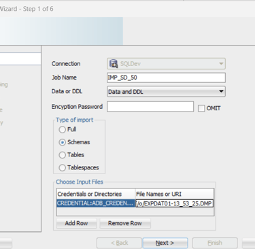This screenshot has width=255, height=249.
Task: Click the Back button
Action: [119, 243]
